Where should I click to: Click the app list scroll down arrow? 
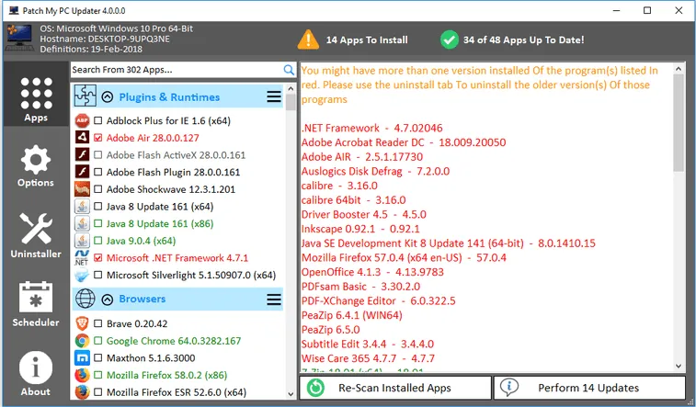pos(291,394)
